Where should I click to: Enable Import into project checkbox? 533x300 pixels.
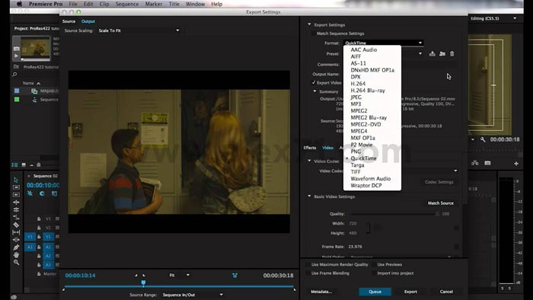[x=374, y=273]
